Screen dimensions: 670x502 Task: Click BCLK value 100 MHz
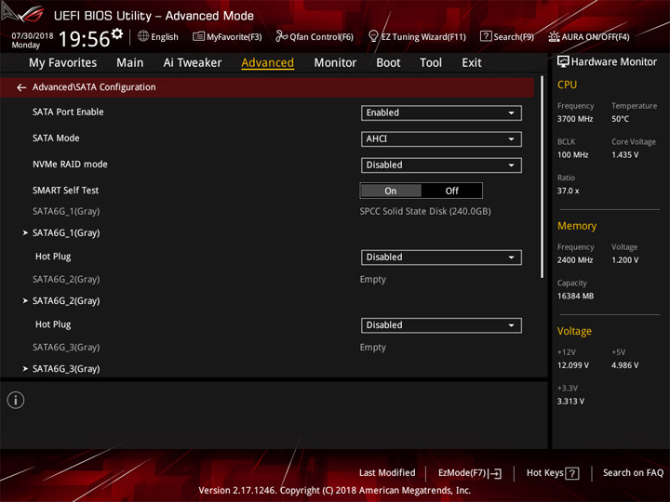tap(572, 154)
